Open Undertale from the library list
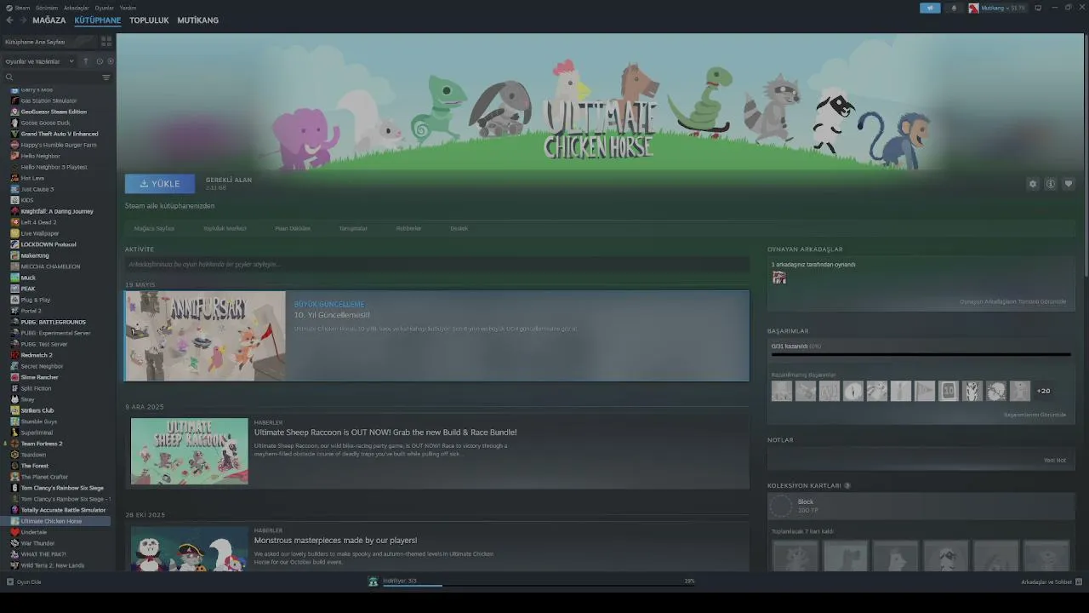Viewport: 1089px width, 613px height. click(x=34, y=532)
